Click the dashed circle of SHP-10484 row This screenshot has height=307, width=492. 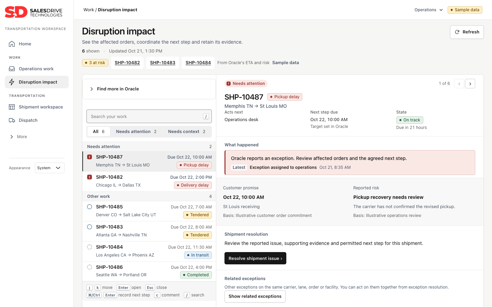coord(90,247)
